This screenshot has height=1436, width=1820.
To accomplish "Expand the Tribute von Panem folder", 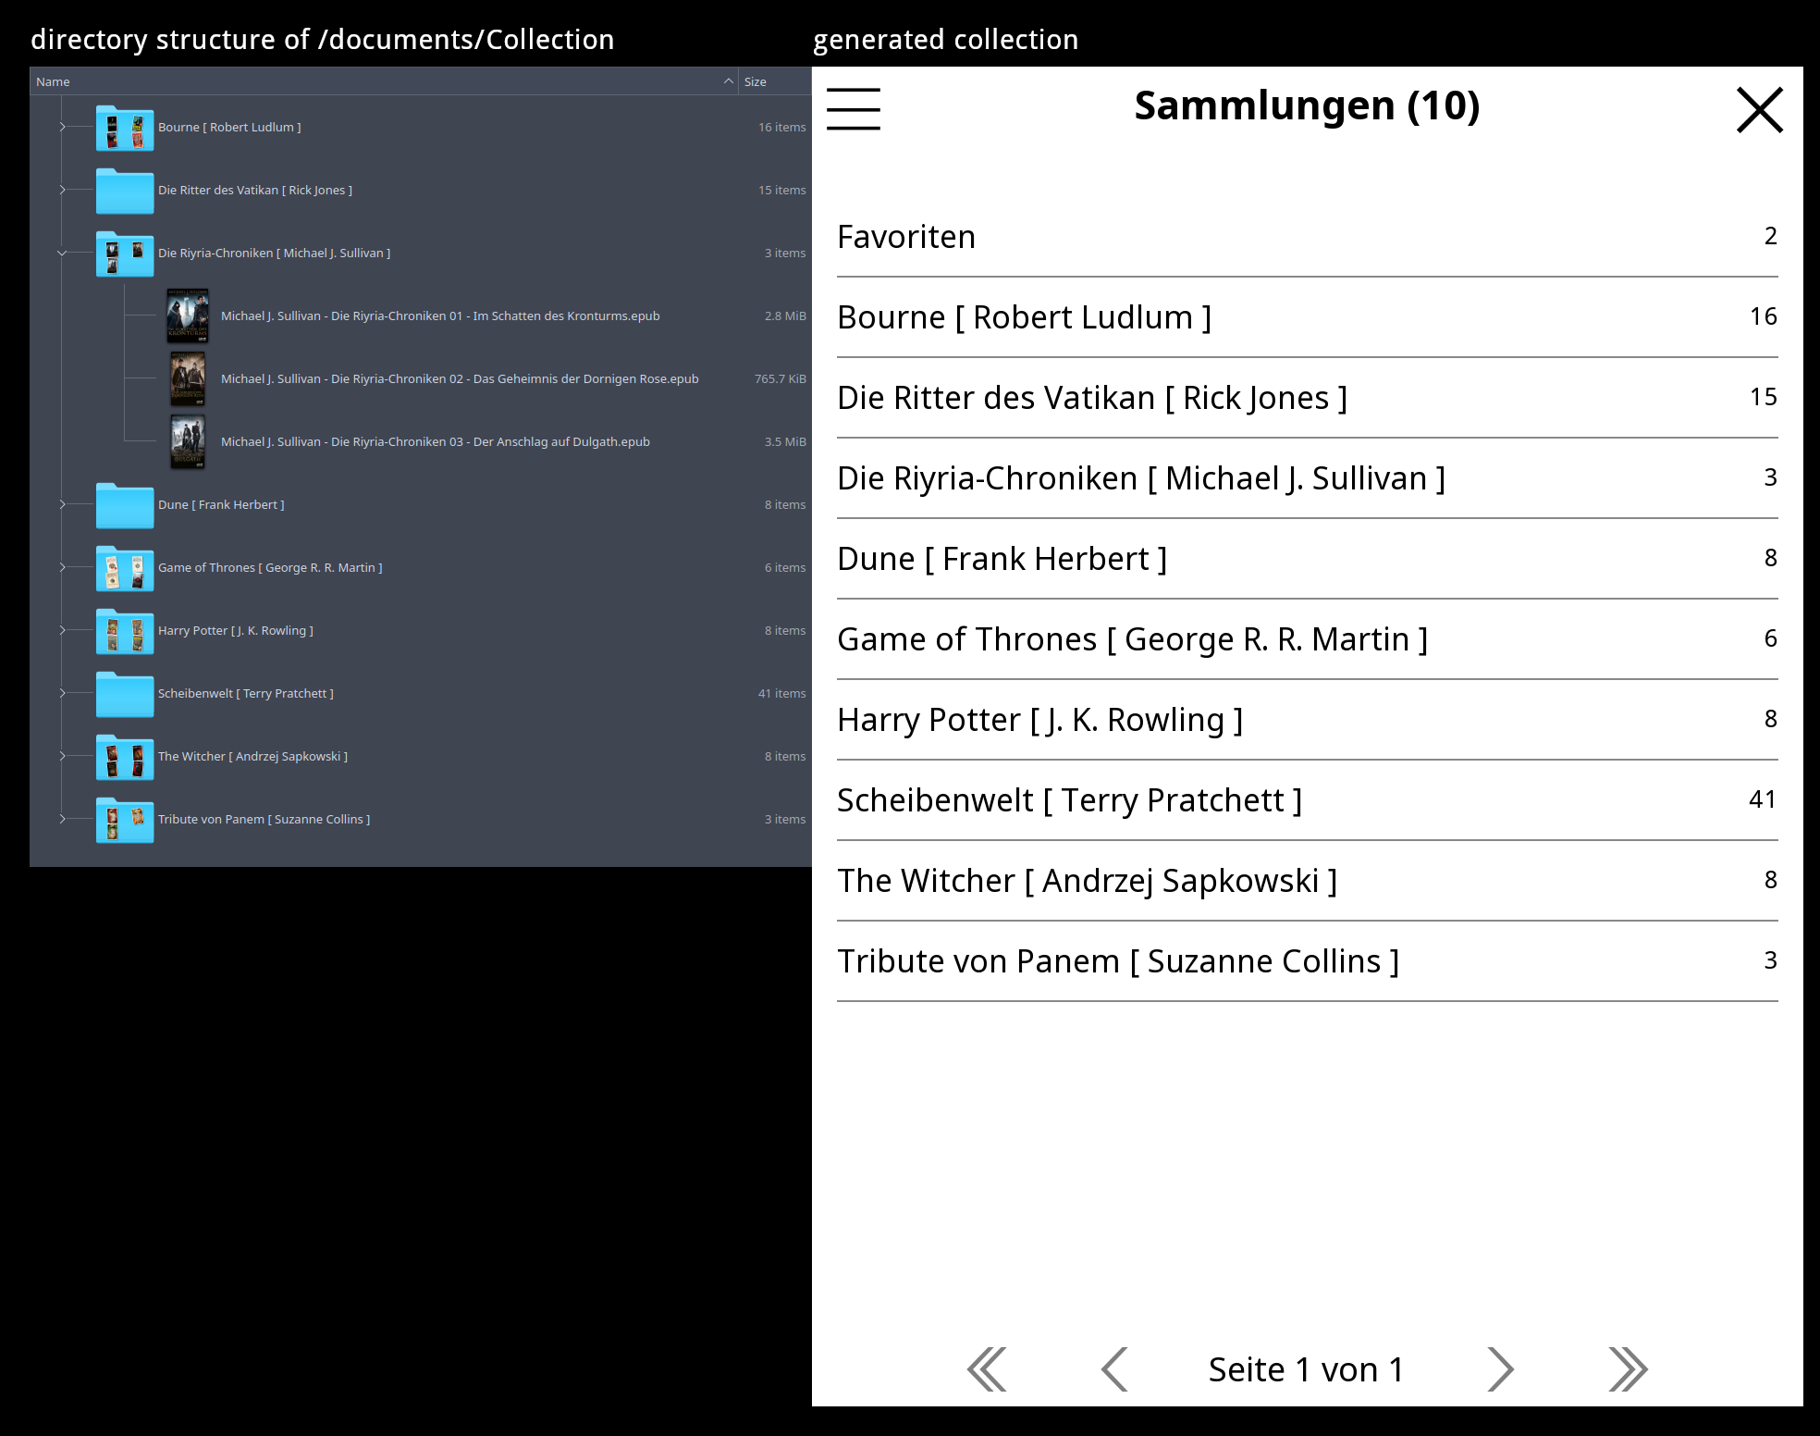I will pyautogui.click(x=62, y=819).
